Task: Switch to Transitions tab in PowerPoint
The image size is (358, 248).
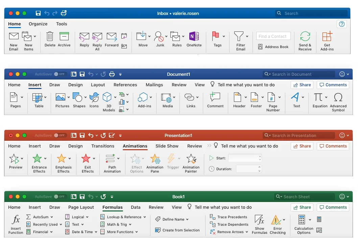Action: click(103, 146)
